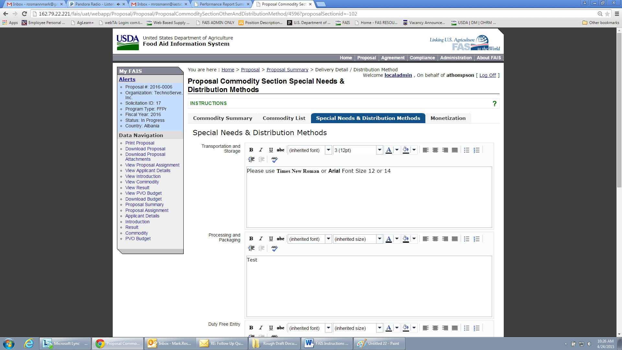Click indent icon in Processing and Packaging toolbar
This screenshot has width=622, height=350.
click(x=251, y=248)
